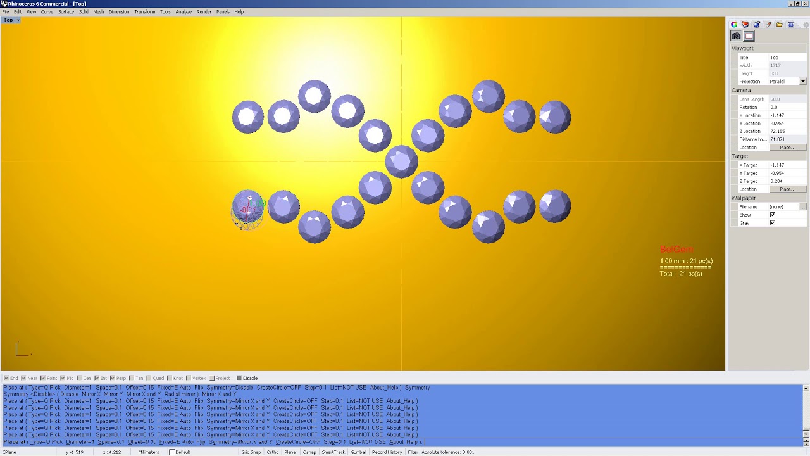This screenshot has height=456, width=810.
Task: Toggle the Int osnap checkbox
Action: click(x=97, y=378)
